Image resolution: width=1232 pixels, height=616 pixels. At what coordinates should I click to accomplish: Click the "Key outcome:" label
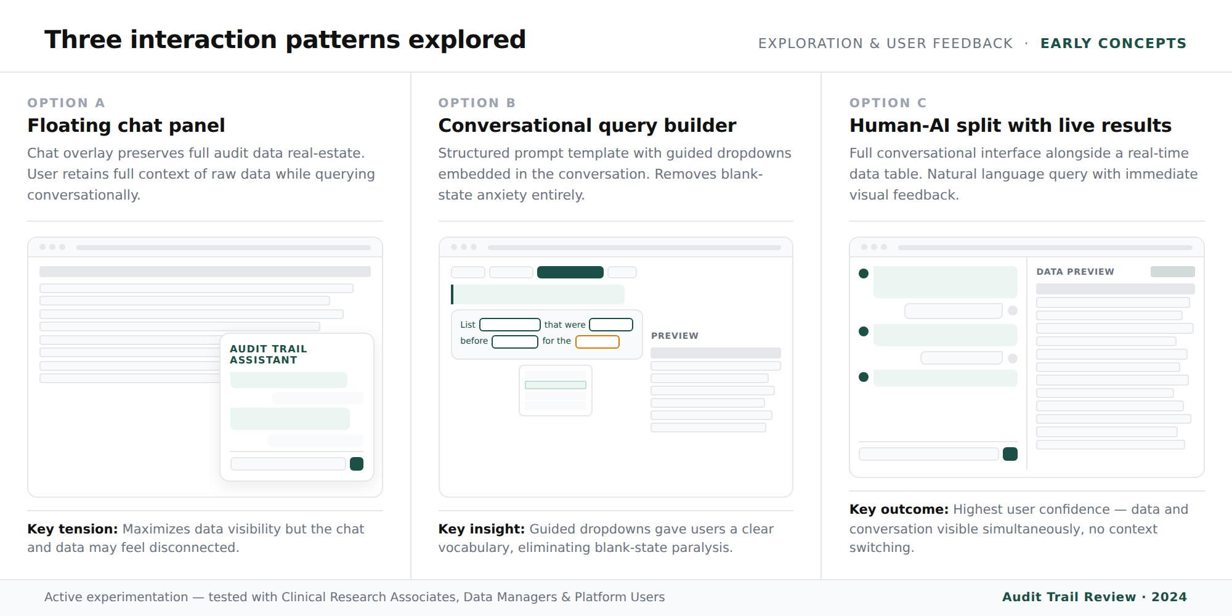coord(899,509)
